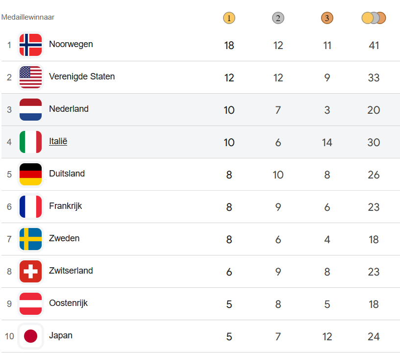The image size is (400, 355).
Task: Click the Austria flag icon
Action: 30,304
